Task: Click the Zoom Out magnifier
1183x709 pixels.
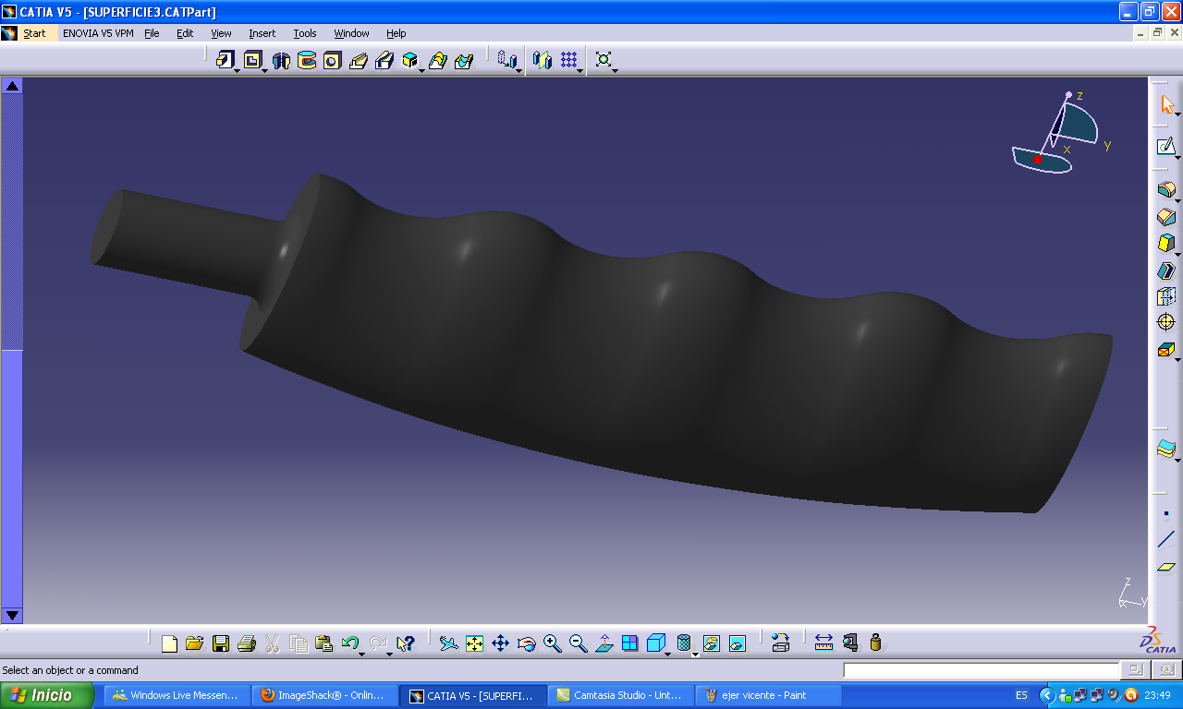Action: (x=579, y=643)
